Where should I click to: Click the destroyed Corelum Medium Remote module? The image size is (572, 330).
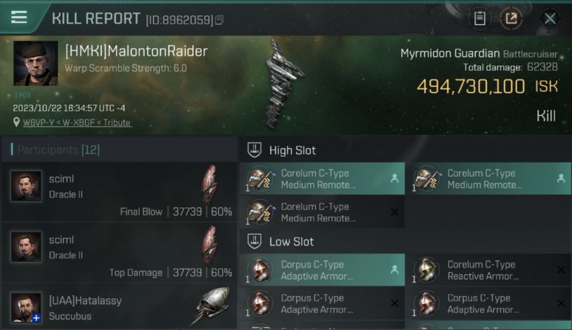click(322, 212)
